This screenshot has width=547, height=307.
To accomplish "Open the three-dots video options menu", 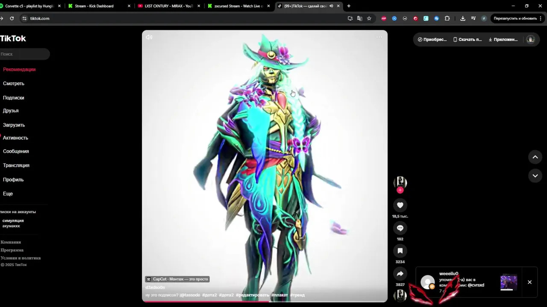I will [379, 37].
